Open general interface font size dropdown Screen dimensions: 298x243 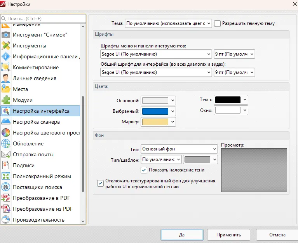(234, 72)
